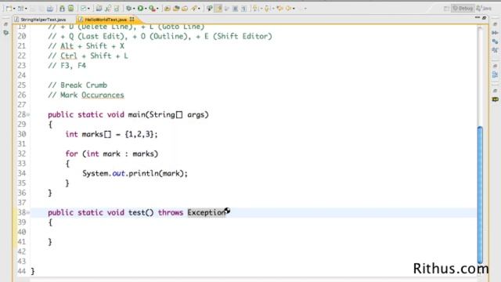Click the Previous Annotation arrow icon
Image resolution: width=501 pixels, height=282 pixels.
coord(267,9)
